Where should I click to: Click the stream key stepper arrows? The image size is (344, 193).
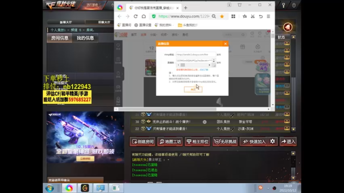pyautogui.click(x=214, y=60)
